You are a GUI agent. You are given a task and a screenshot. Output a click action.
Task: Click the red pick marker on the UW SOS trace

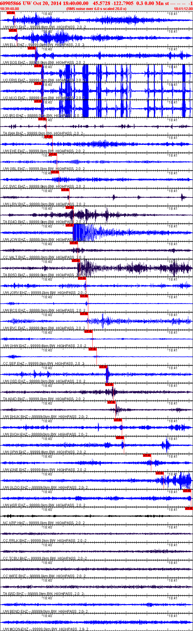pos(32,48)
